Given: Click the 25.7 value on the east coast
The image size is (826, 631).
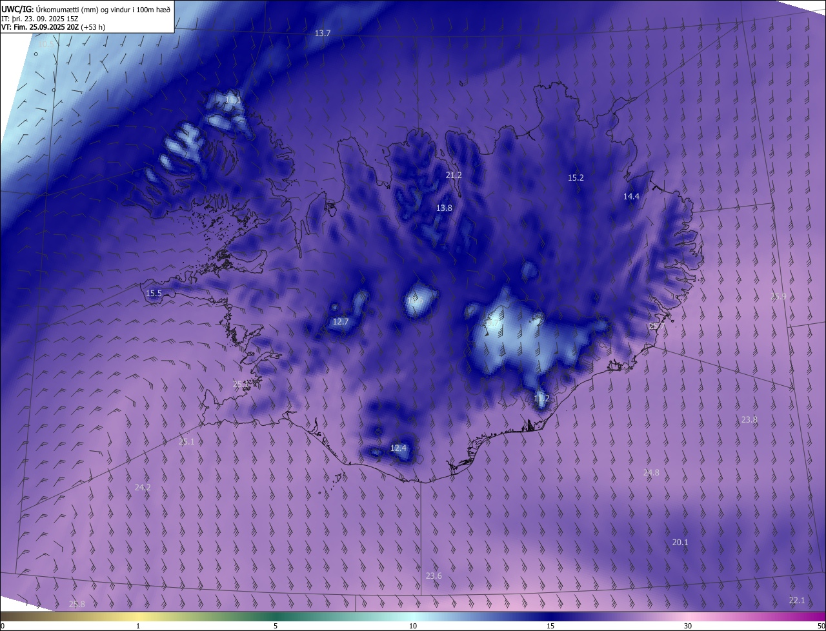Looking at the screenshot, I should tap(656, 326).
